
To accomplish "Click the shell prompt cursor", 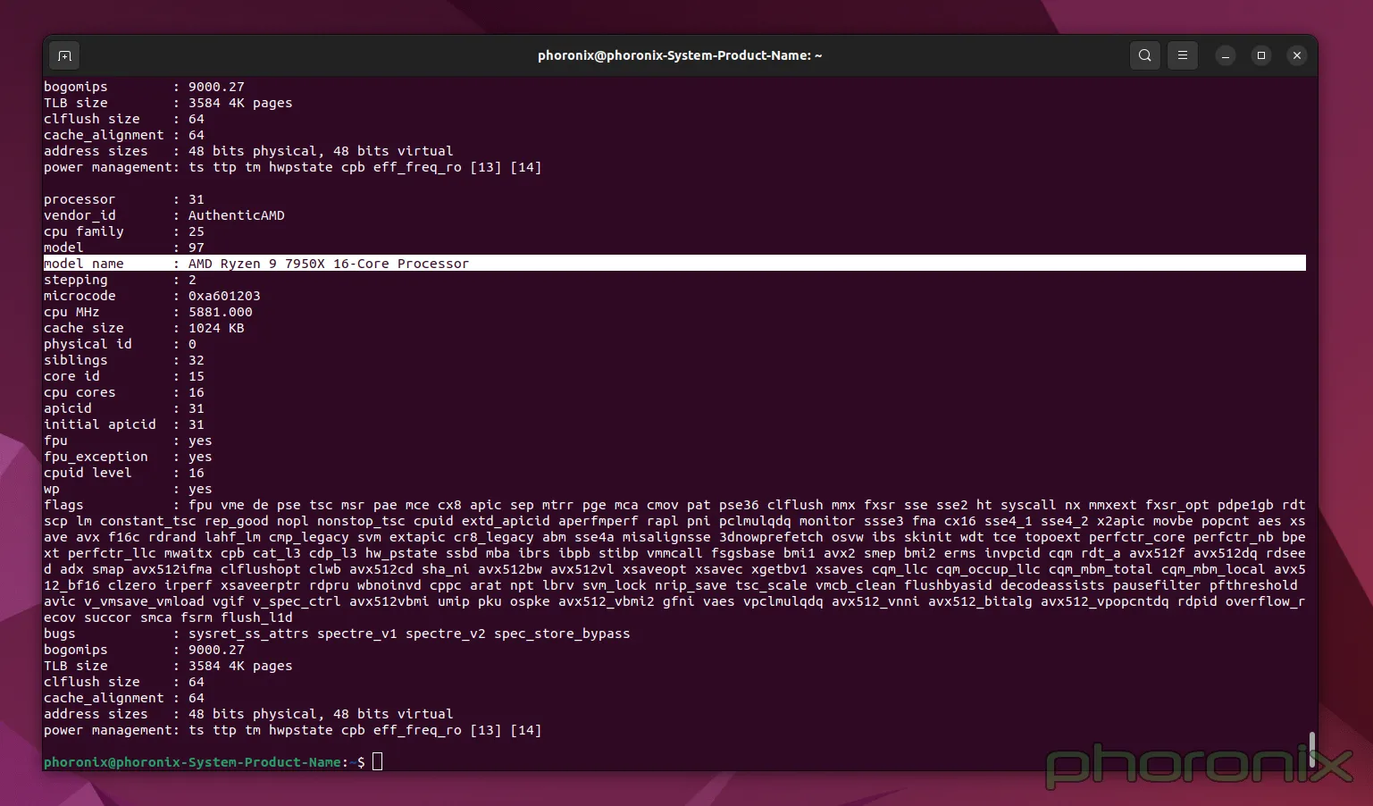I will [377, 761].
